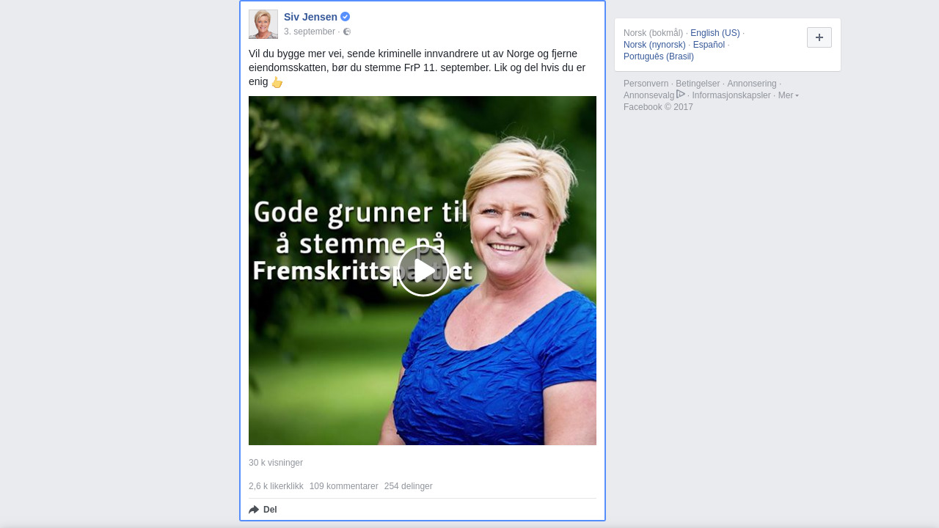Viewport: 939px width, 528px height.
Task: Show the 109 kommentarer
Action: pos(344,486)
